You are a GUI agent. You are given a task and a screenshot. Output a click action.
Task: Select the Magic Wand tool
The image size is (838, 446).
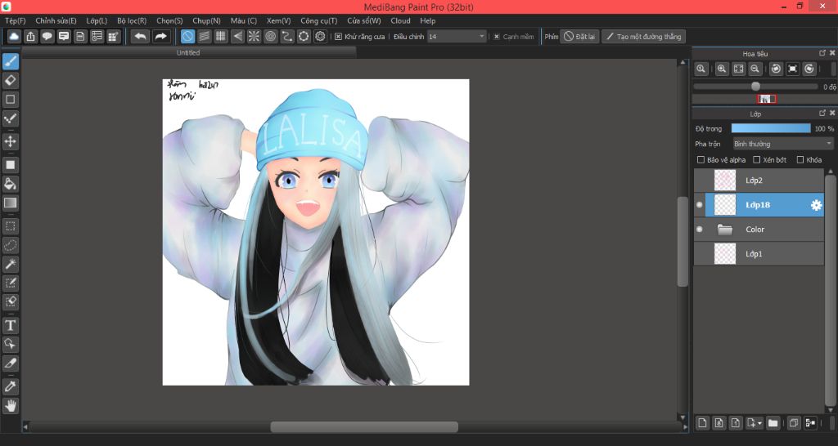[10, 264]
